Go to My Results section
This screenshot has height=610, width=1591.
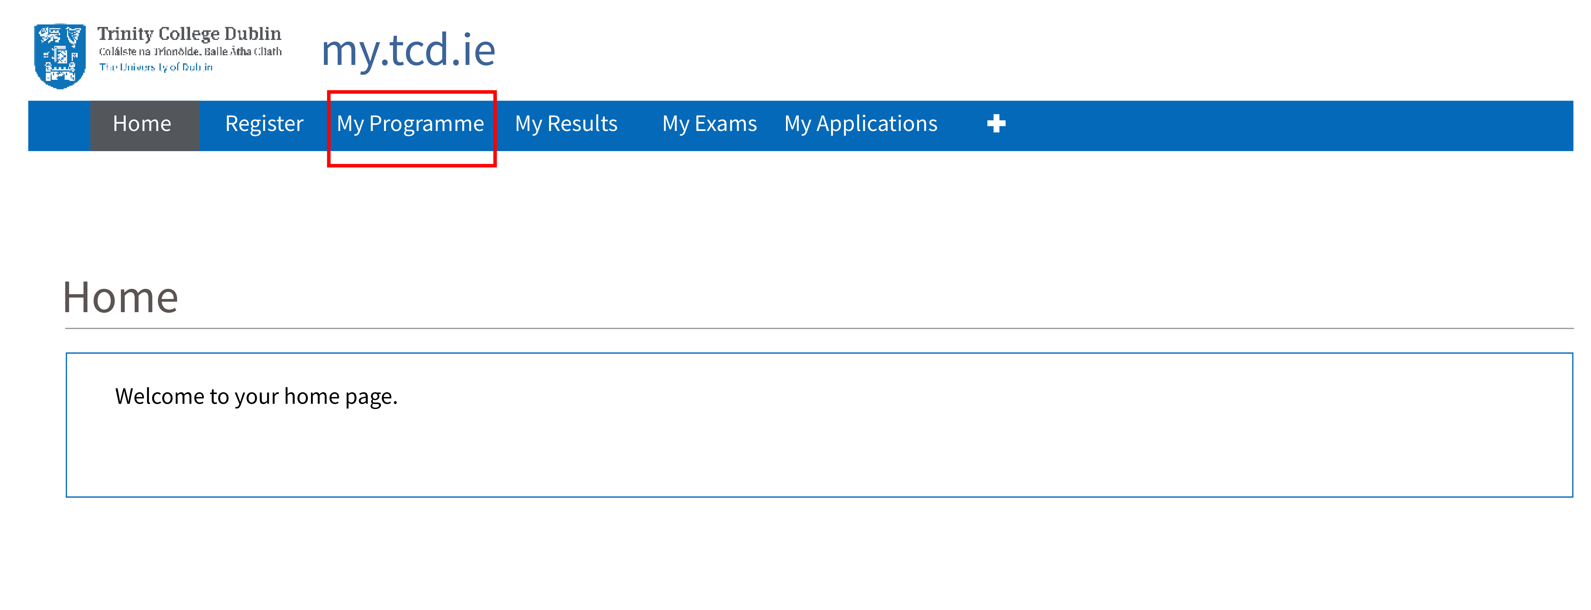pos(566,124)
